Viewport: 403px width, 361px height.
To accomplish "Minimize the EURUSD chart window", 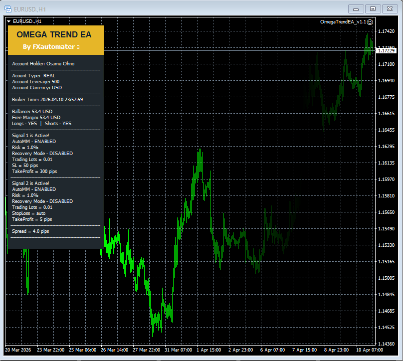I will tap(356, 8).
